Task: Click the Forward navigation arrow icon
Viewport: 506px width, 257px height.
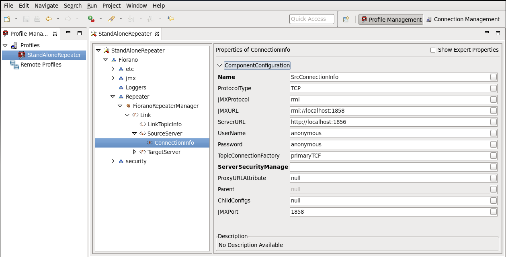Action: [68, 19]
